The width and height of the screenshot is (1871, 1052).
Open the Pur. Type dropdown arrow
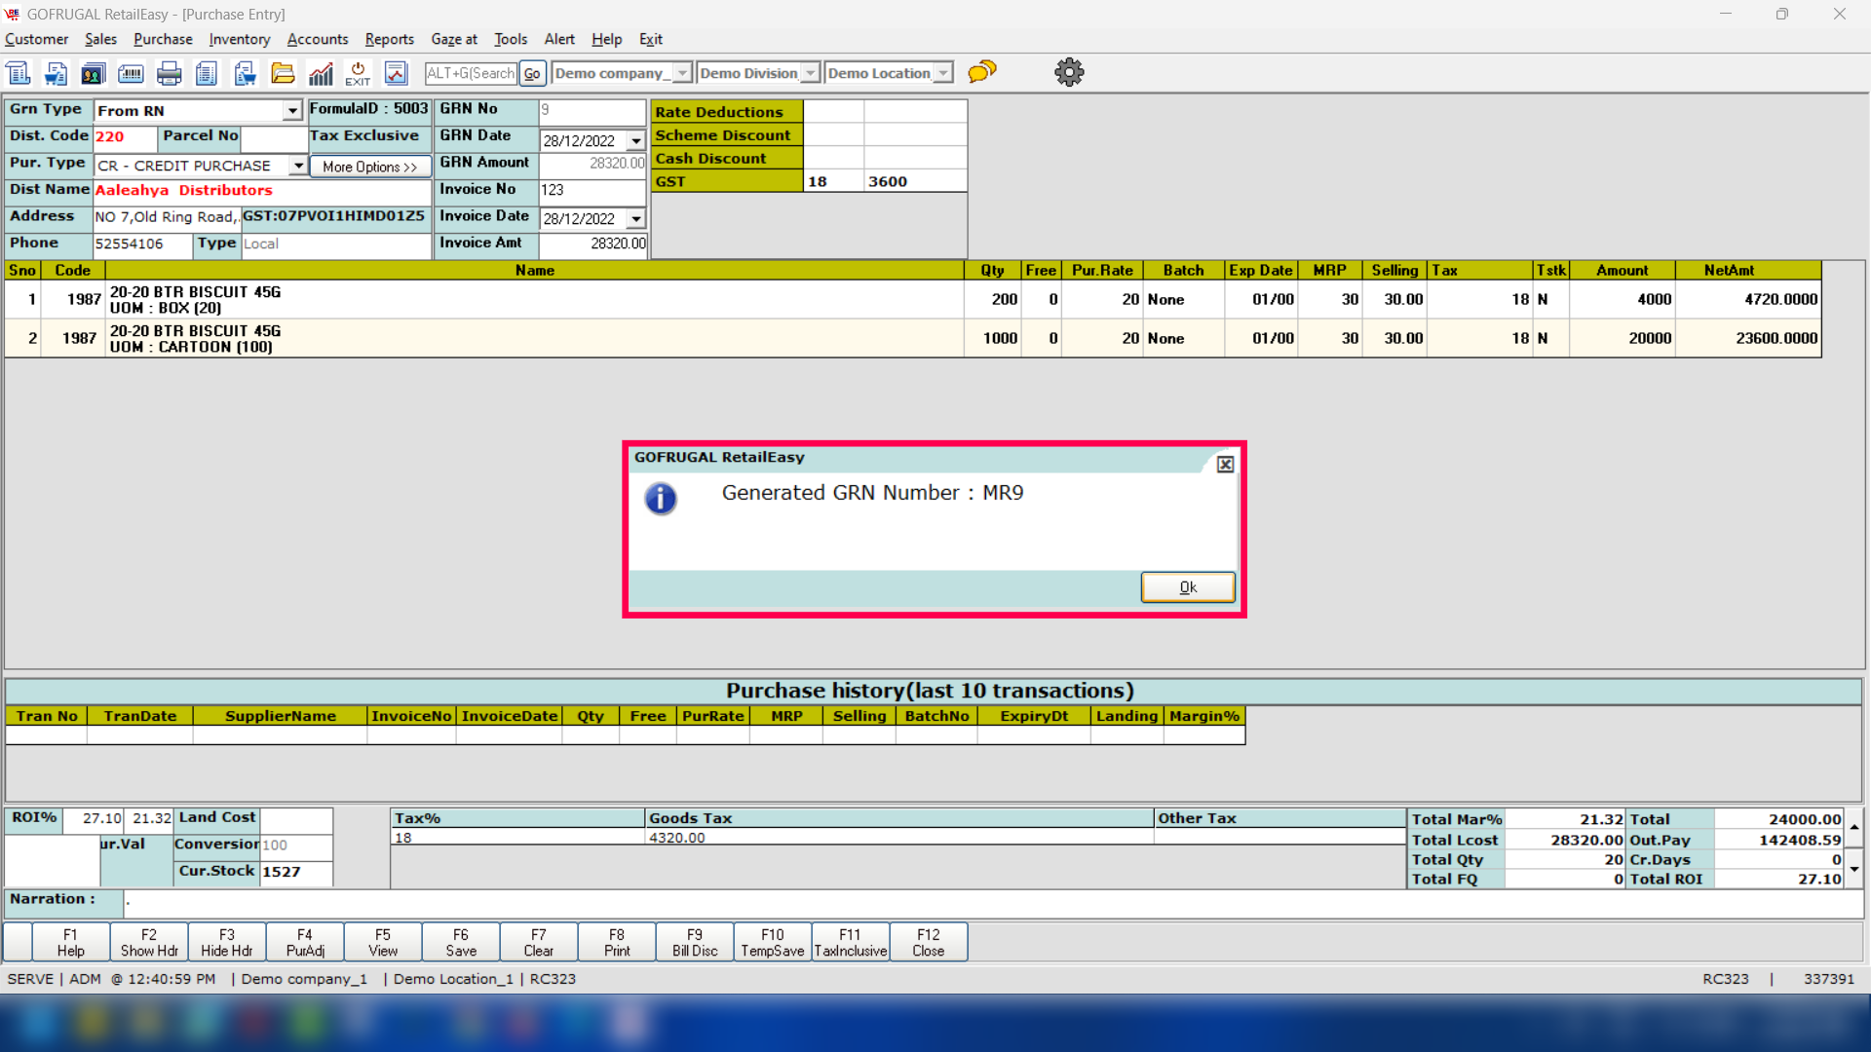[298, 166]
